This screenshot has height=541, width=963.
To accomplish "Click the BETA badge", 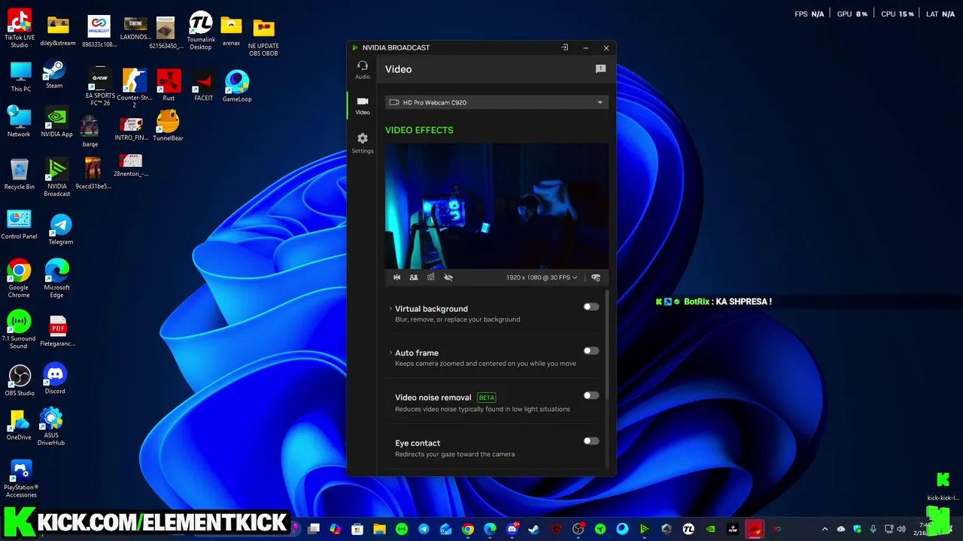I will (487, 397).
